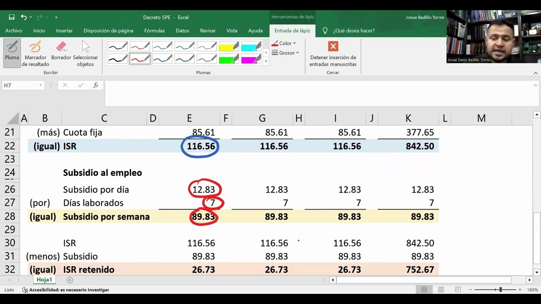Choose the yellow highlighter swatch
This screenshot has width=541, height=304.
click(x=230, y=46)
